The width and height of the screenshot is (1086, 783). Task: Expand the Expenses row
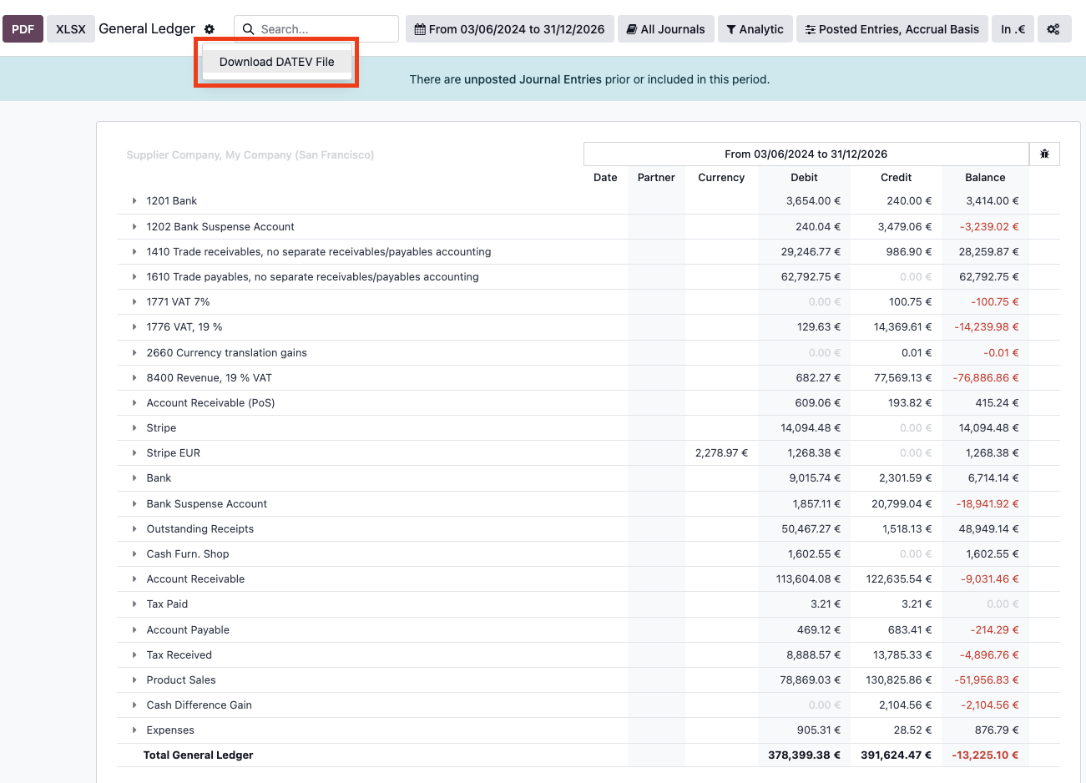click(134, 730)
